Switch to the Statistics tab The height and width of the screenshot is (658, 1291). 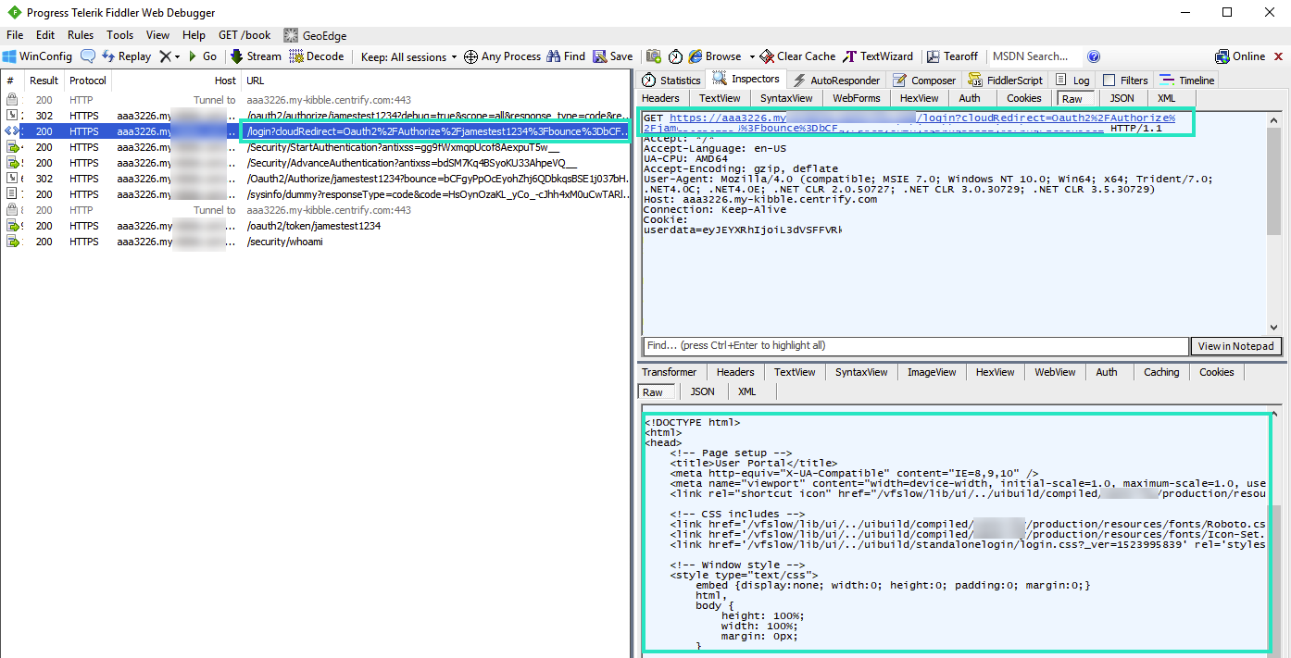pos(671,81)
